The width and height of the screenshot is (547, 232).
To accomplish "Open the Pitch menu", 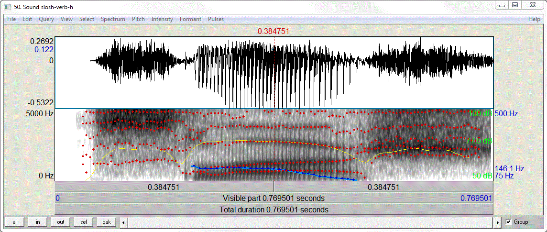I will [x=138, y=19].
